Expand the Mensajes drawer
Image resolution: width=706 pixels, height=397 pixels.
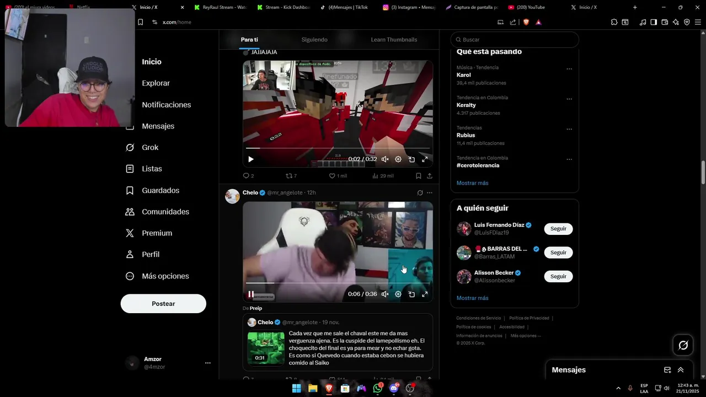(681, 370)
